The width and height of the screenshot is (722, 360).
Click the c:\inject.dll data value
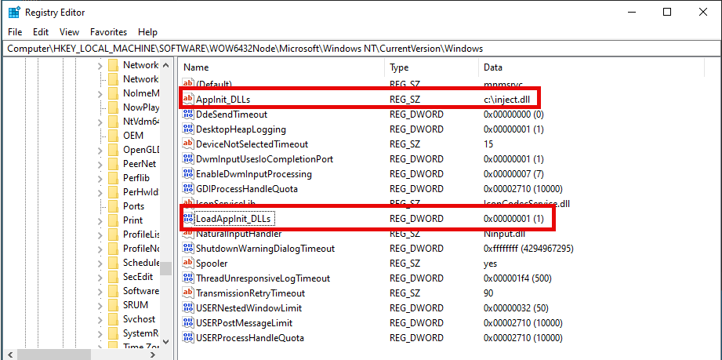[x=507, y=99]
